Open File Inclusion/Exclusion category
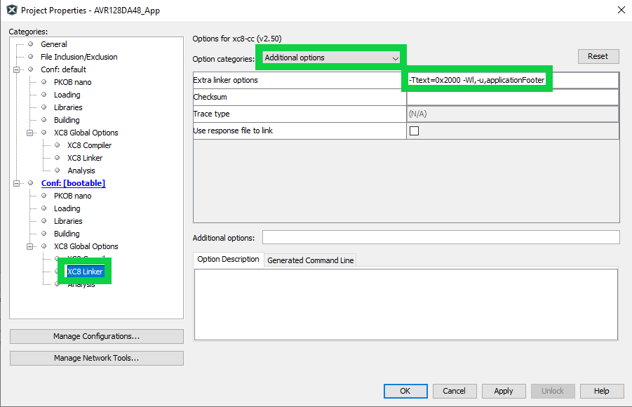Viewport: 632px width, 407px height. pyautogui.click(x=79, y=57)
